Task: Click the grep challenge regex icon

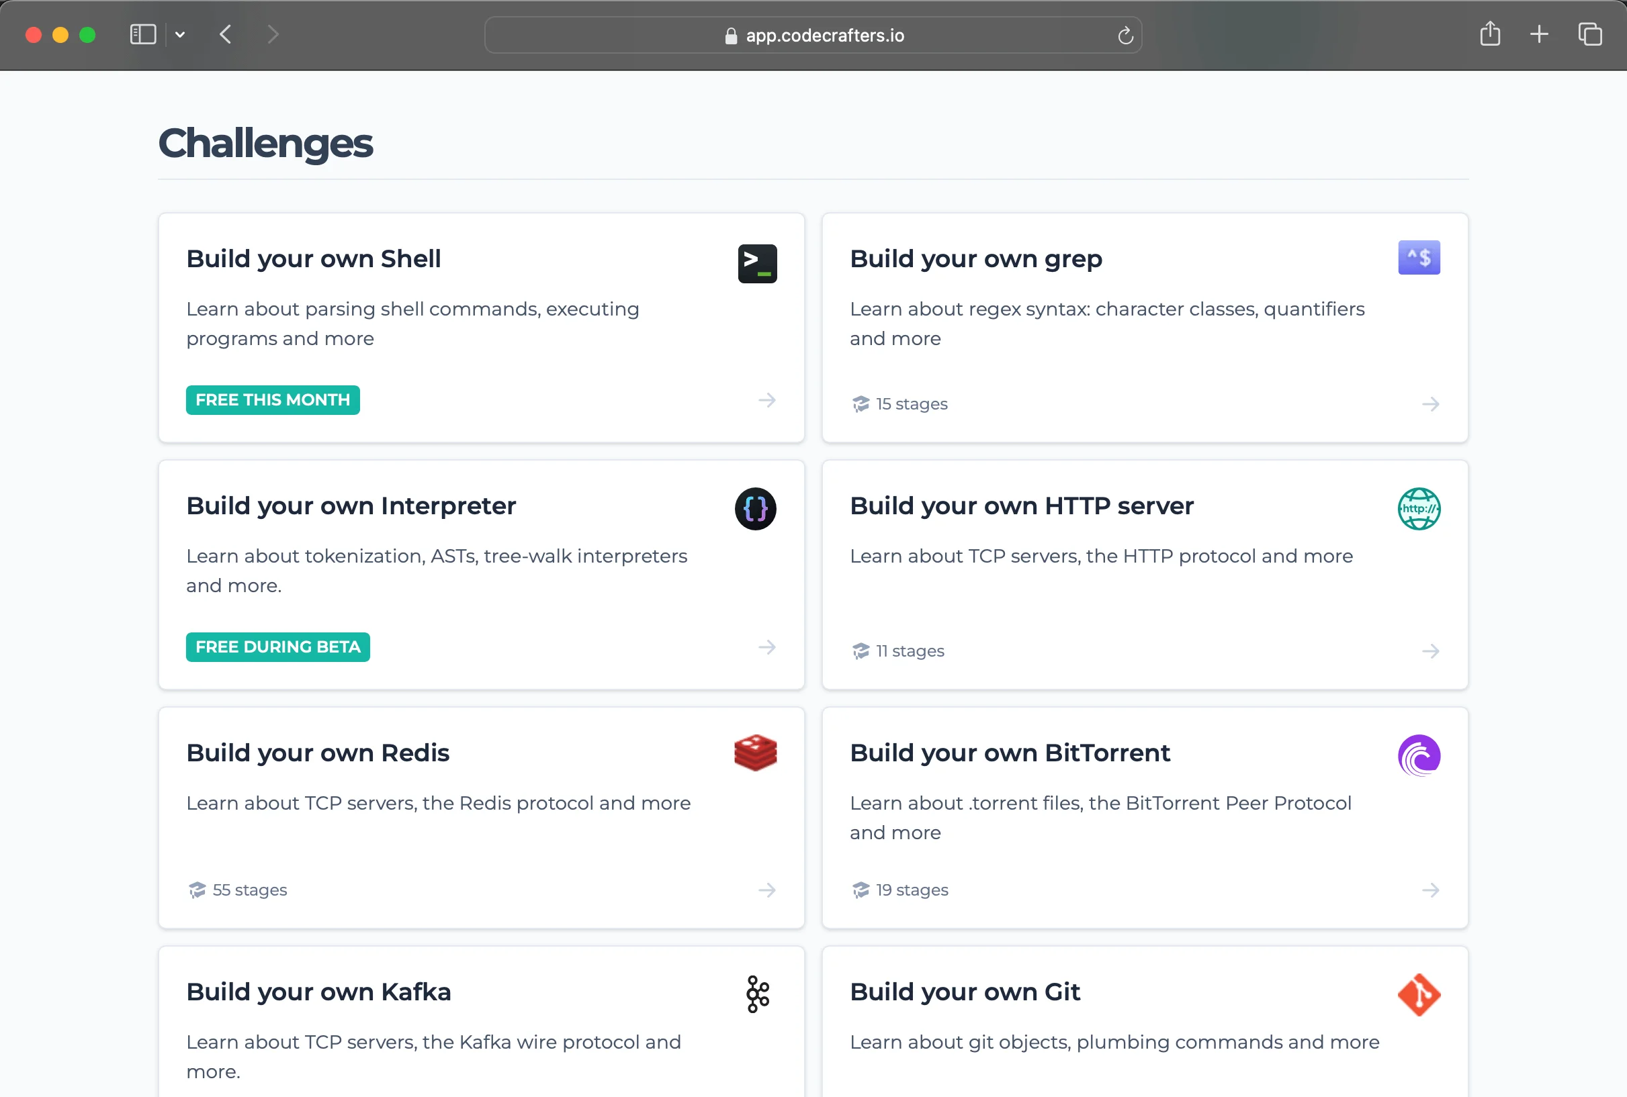Action: coord(1419,257)
